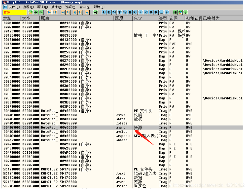Click the Restart program rewind icon
This screenshot has height=190, width=247.
36,12
